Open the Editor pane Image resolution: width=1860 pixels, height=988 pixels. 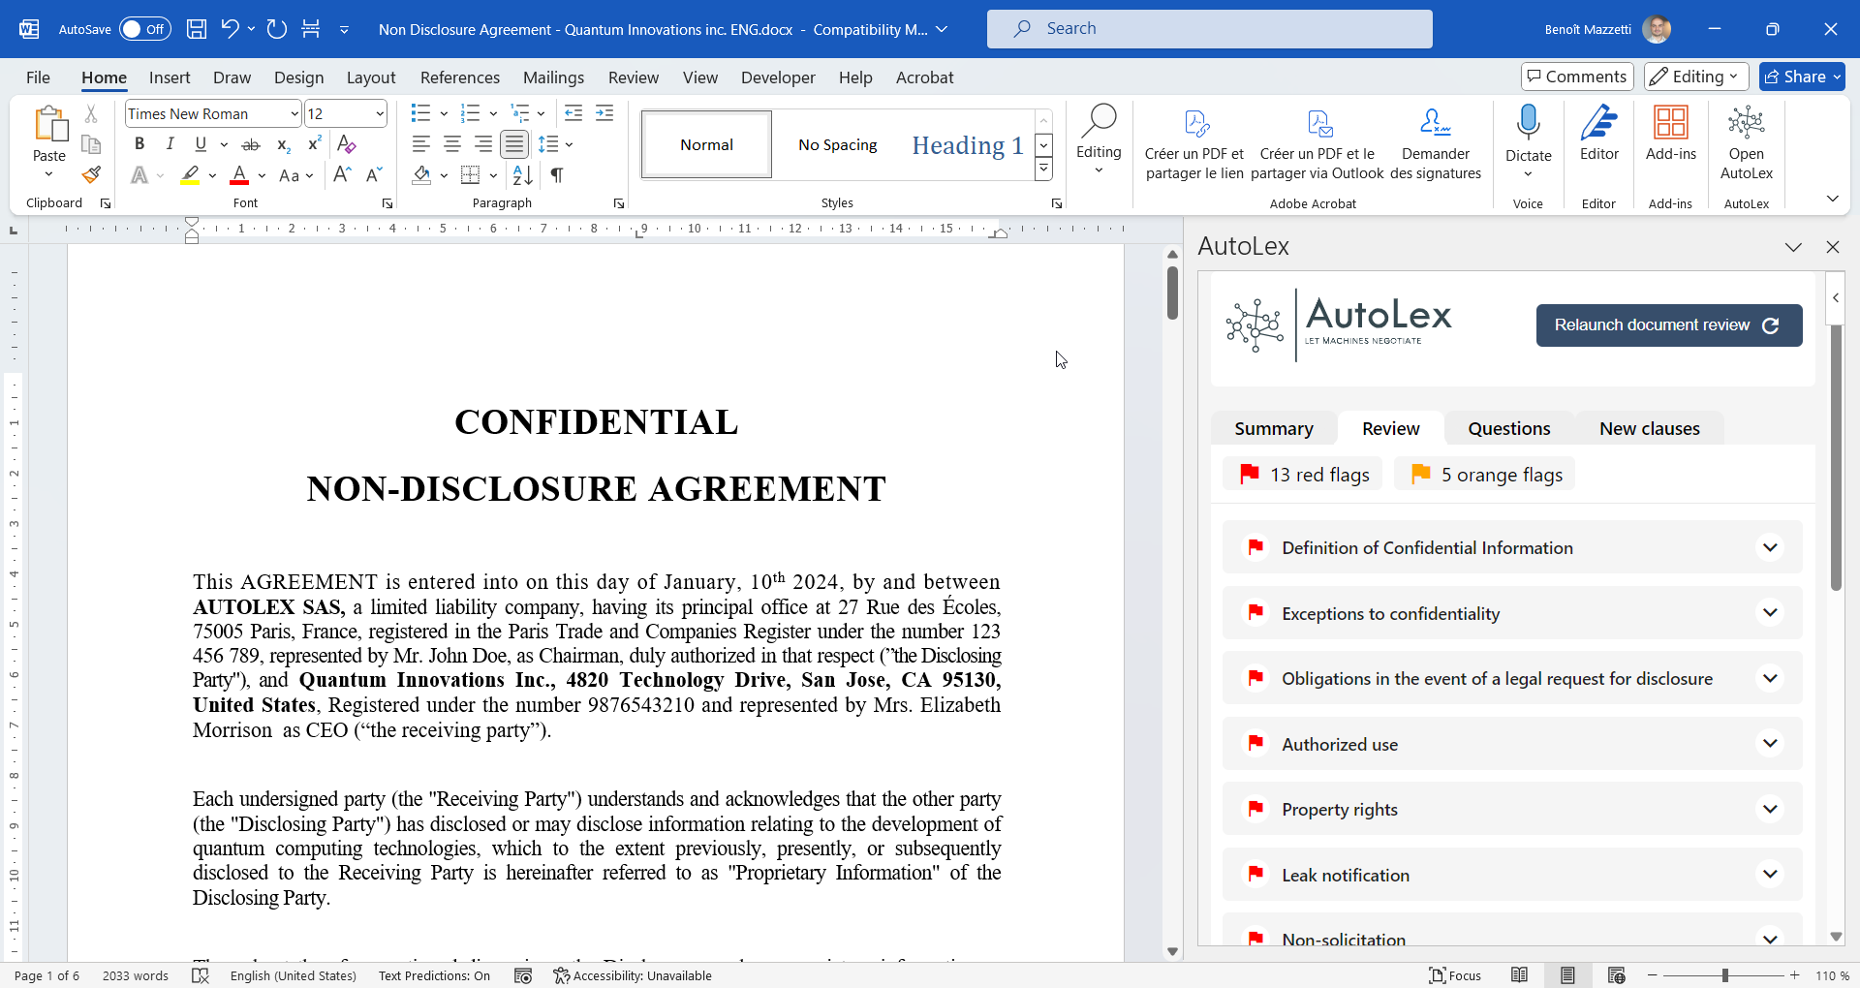(x=1599, y=133)
